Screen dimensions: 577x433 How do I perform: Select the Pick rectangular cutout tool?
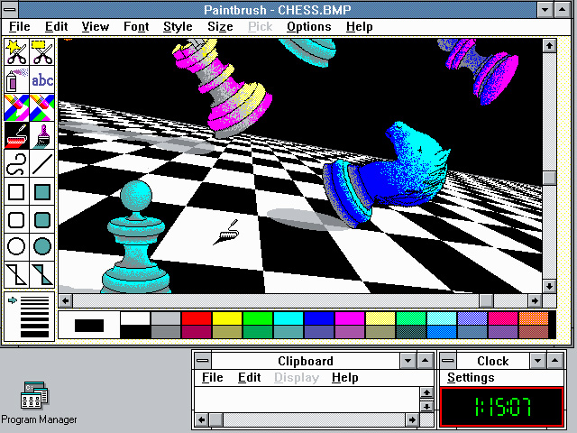(42, 52)
